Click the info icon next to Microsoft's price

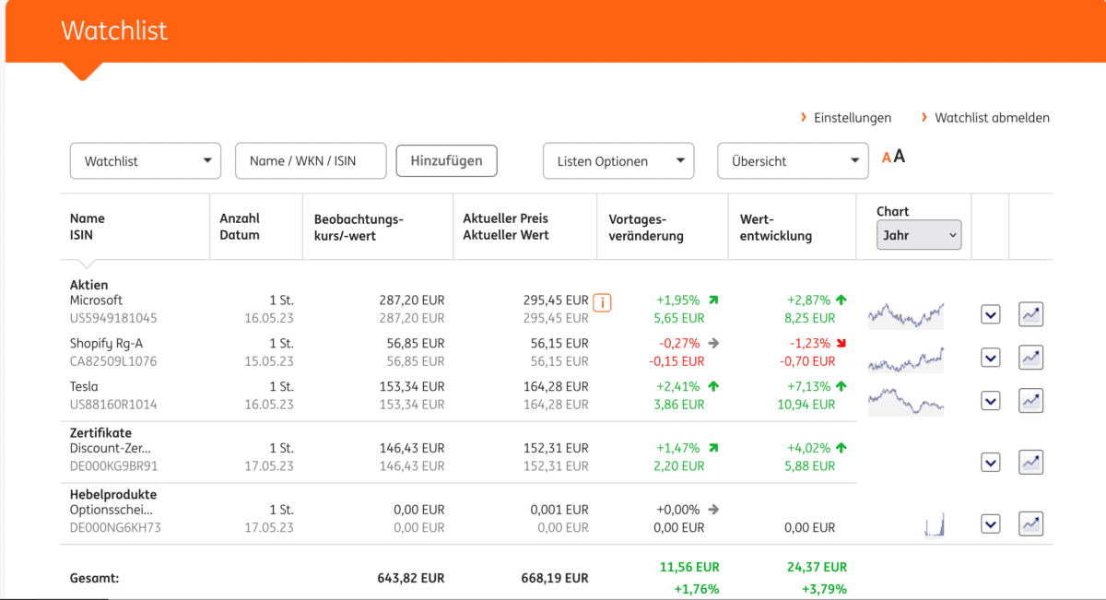602,300
